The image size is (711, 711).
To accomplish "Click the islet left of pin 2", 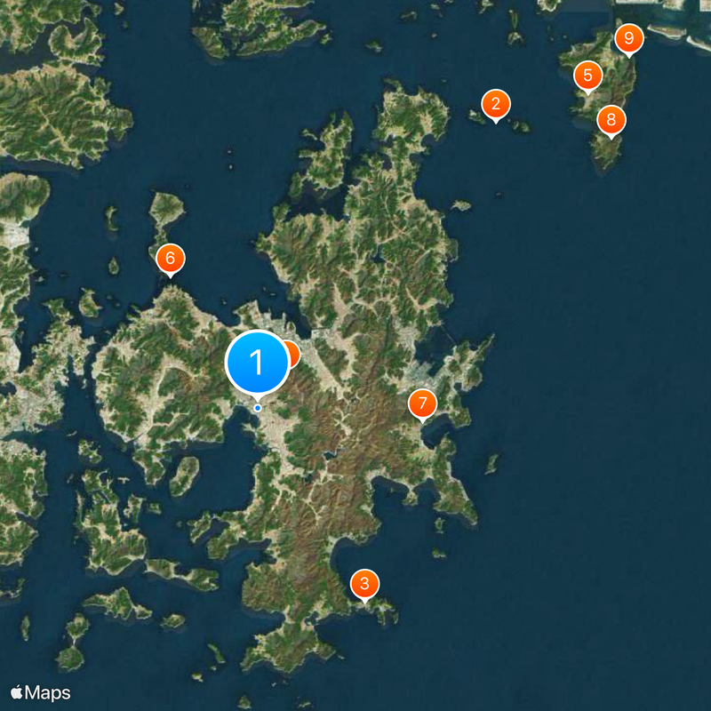I will point(476,116).
